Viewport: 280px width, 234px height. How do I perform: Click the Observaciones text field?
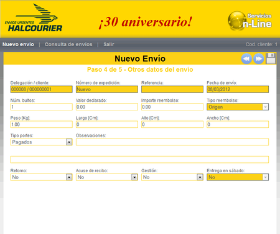coord(172,142)
